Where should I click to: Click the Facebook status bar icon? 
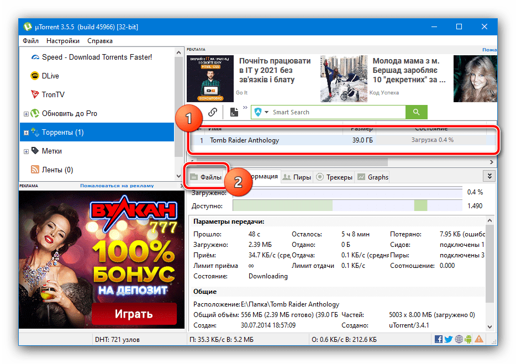pos(438,339)
